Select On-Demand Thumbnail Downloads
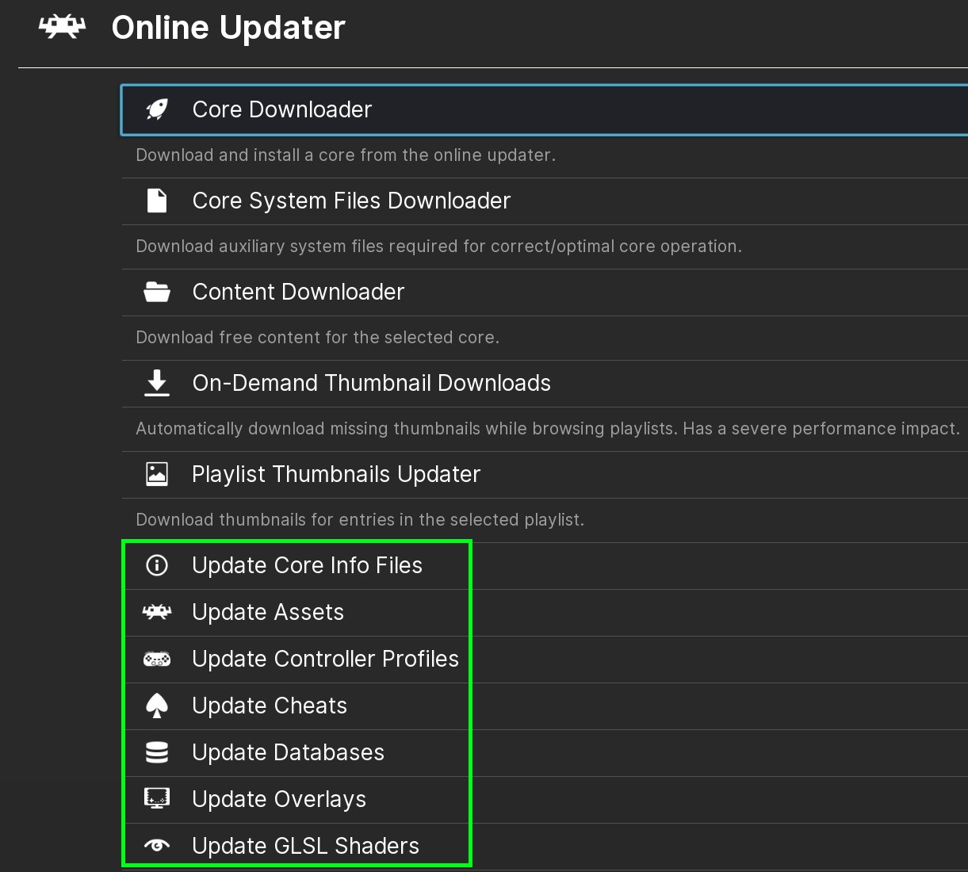Screen dimensions: 968x872 (x=545, y=384)
